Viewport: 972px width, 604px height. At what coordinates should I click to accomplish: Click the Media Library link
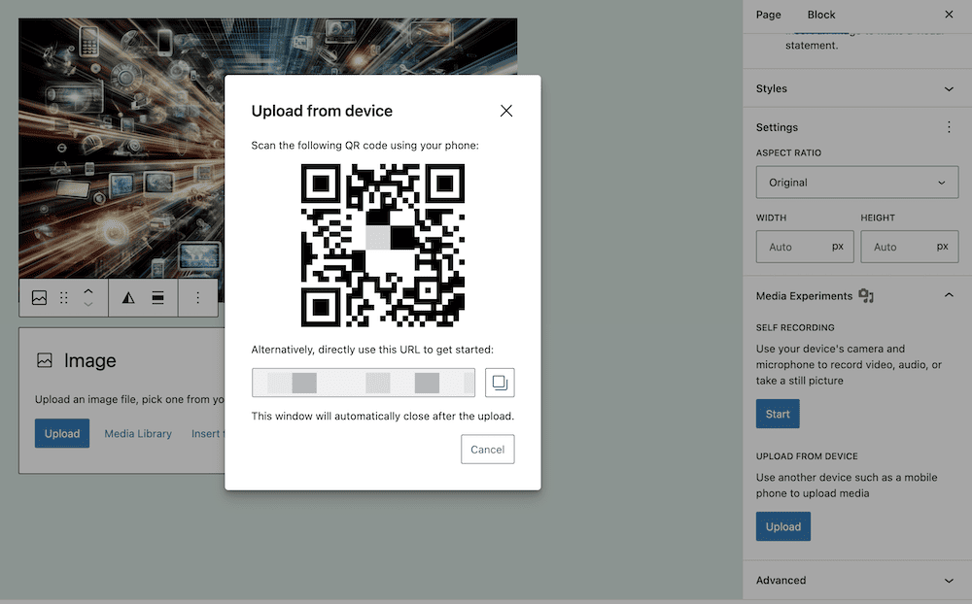tap(137, 433)
